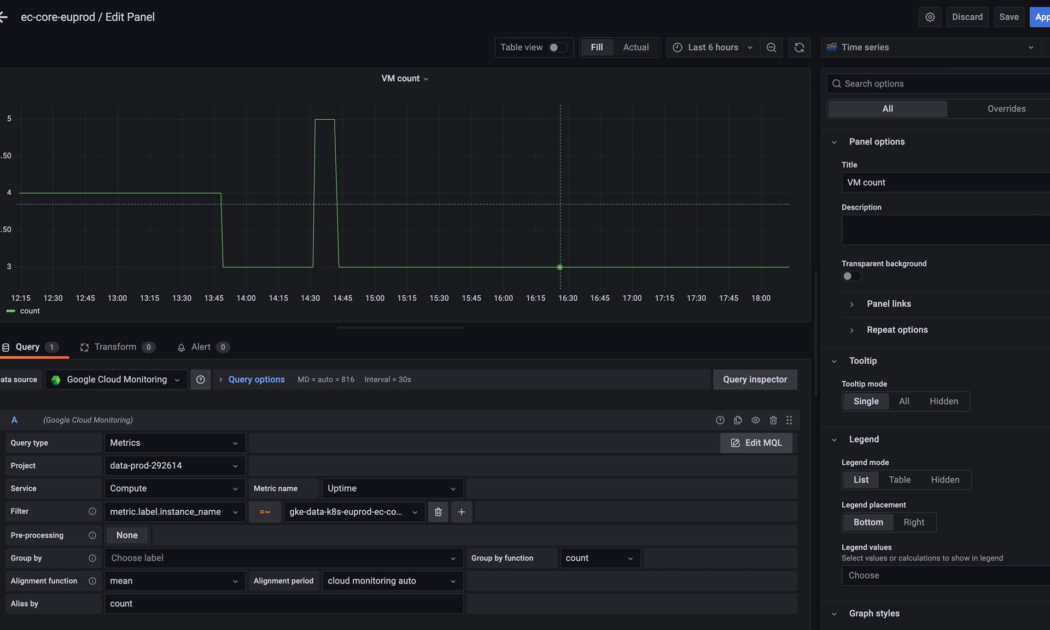The width and height of the screenshot is (1050, 630).
Task: Open dashboard settings gear icon
Action: [x=930, y=17]
